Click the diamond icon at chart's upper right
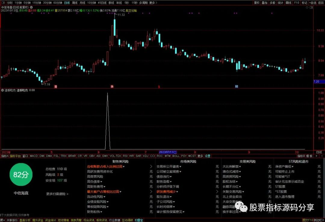 [307, 8]
